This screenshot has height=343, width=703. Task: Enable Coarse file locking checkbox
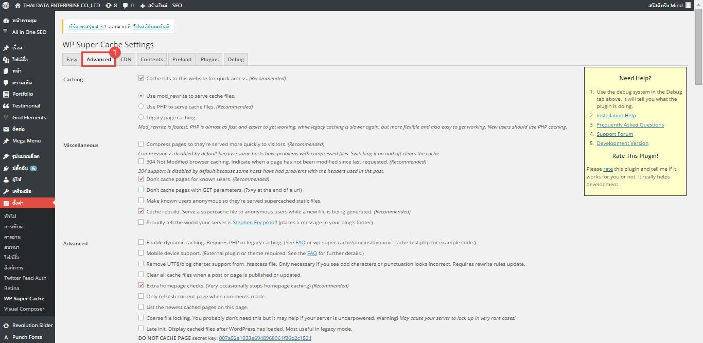click(141, 318)
